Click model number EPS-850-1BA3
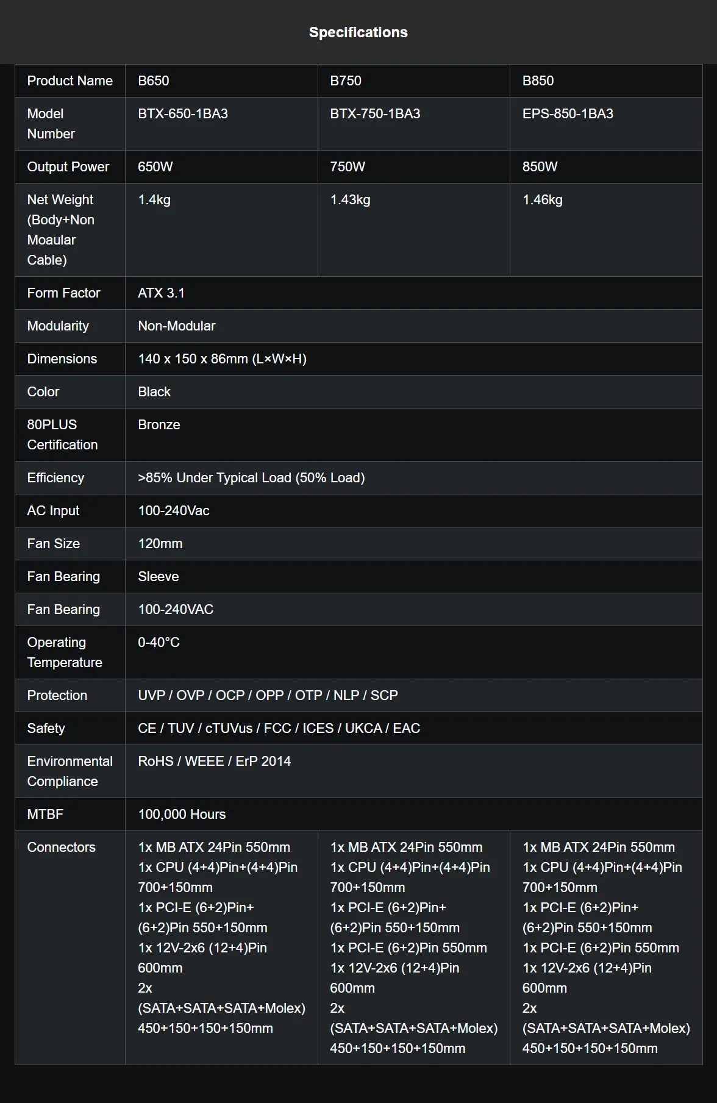717x1103 pixels. [x=568, y=113]
